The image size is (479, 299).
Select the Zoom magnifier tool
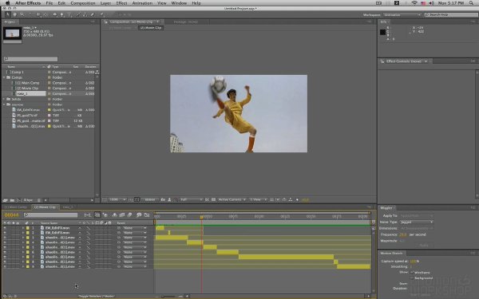coord(22,14)
